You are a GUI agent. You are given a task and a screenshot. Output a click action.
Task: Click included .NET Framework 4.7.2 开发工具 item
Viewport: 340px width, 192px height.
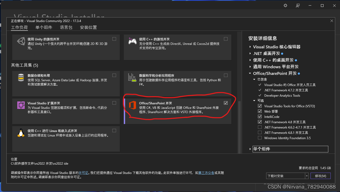286,90
